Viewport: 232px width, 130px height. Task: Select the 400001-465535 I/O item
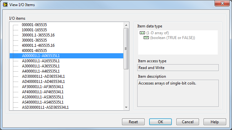tap(34, 51)
